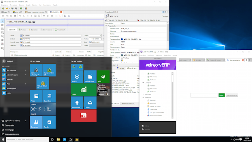Collapse the Propiedades section in properties panel

(x=106, y=26)
